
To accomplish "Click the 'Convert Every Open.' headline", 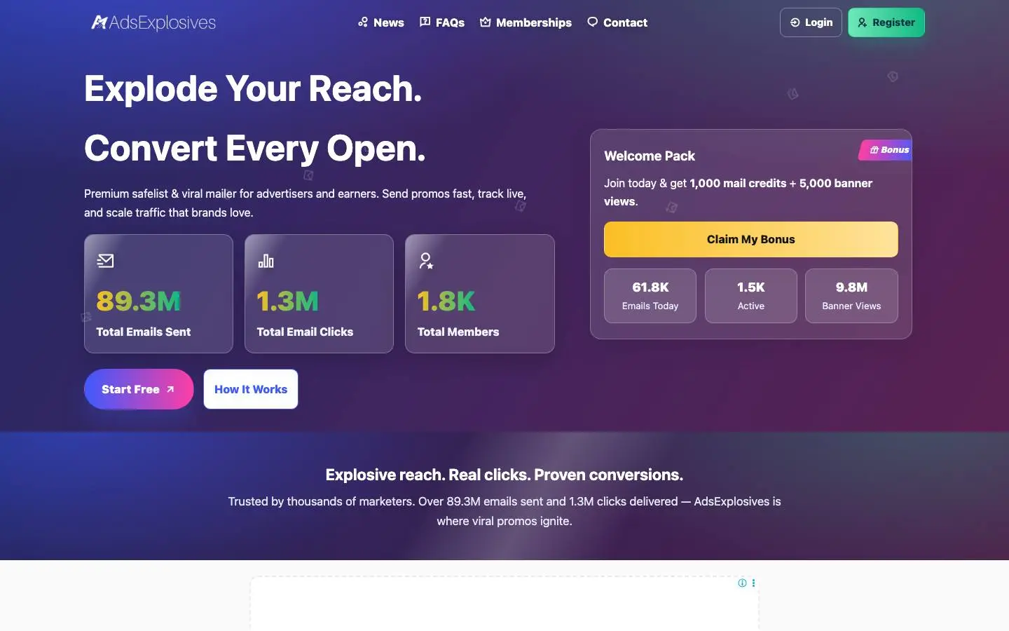I will pos(255,149).
